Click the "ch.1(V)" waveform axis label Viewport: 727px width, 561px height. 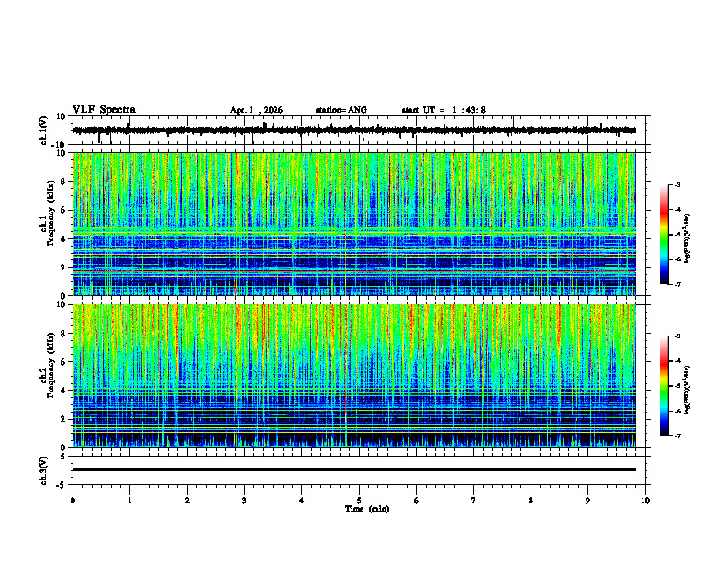(44, 130)
